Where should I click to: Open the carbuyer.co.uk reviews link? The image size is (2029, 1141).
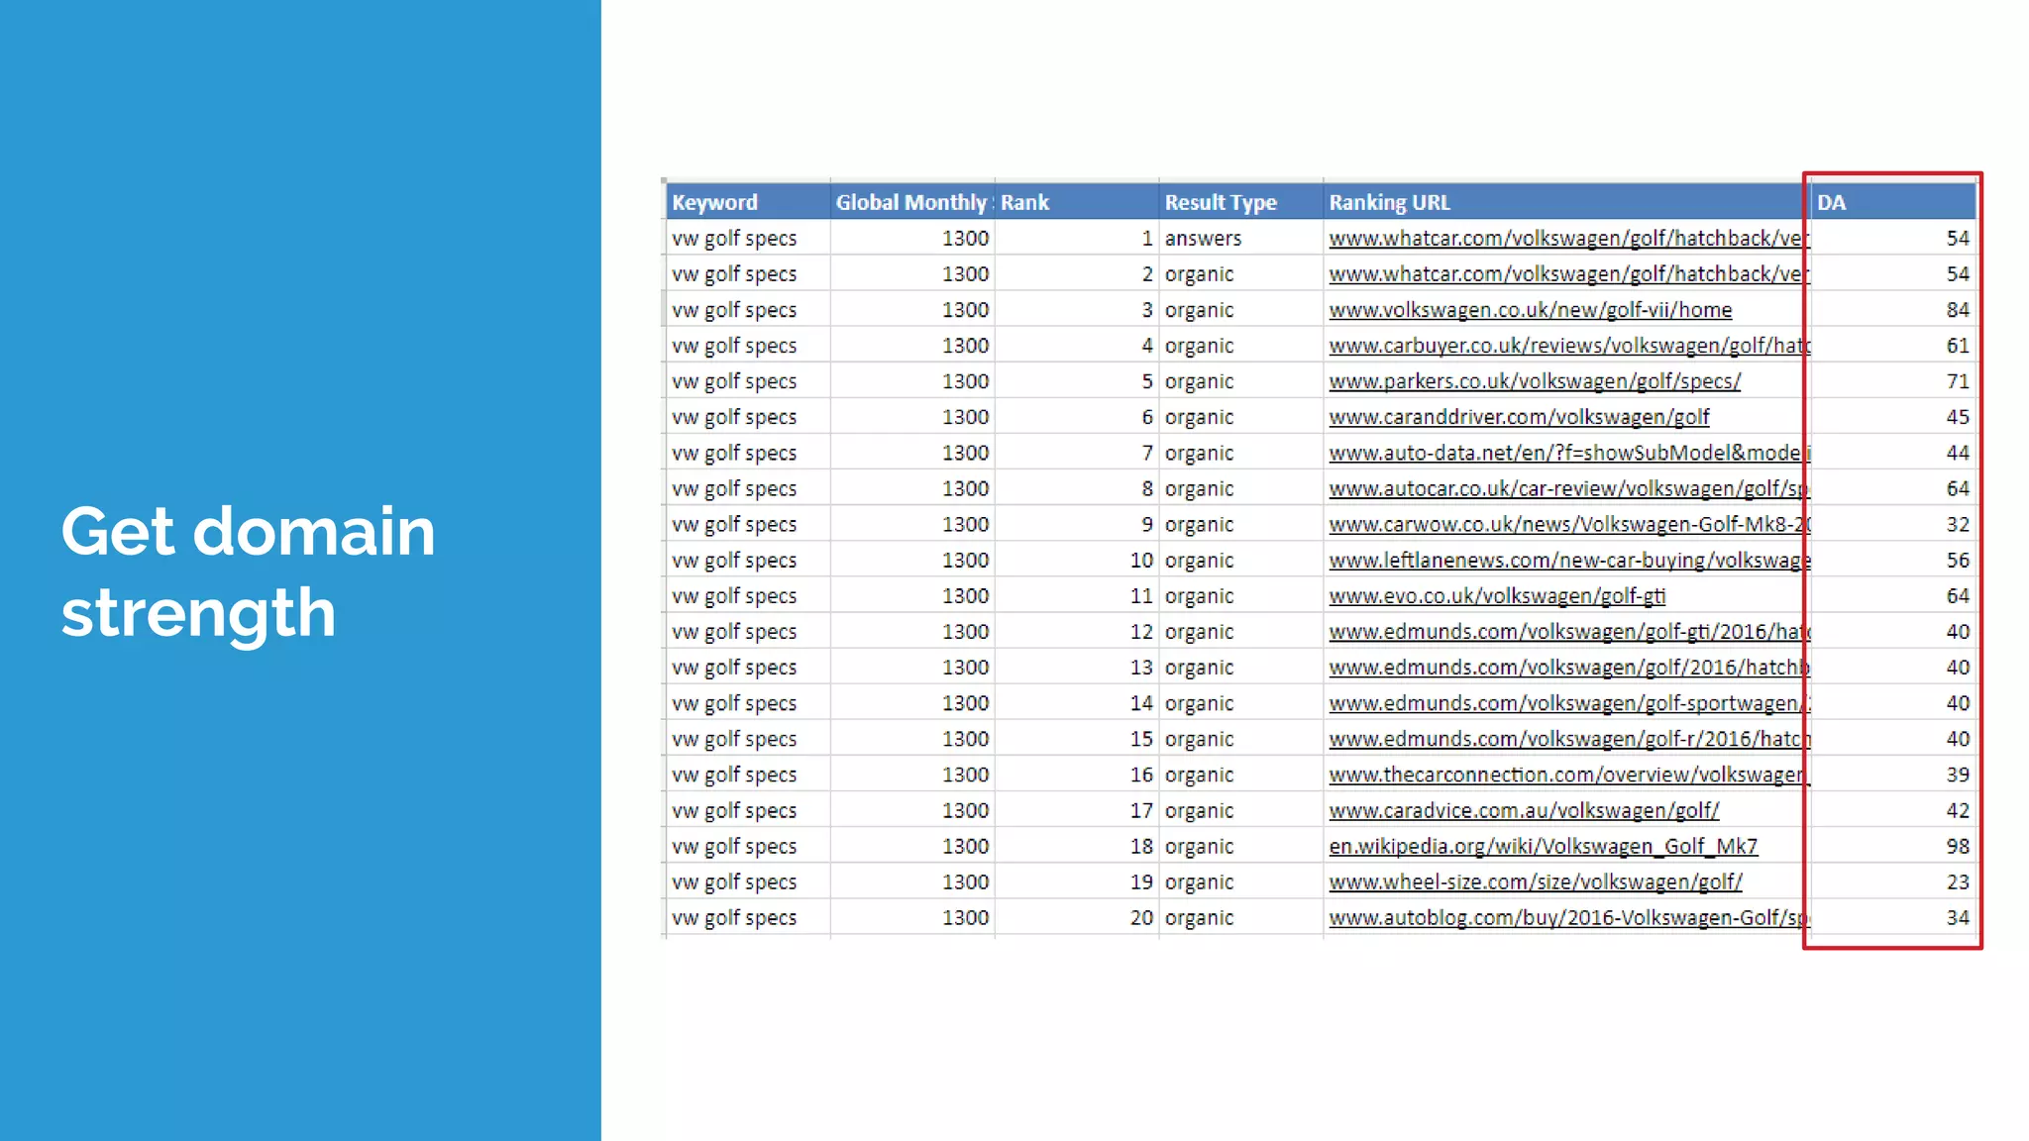tap(1569, 346)
